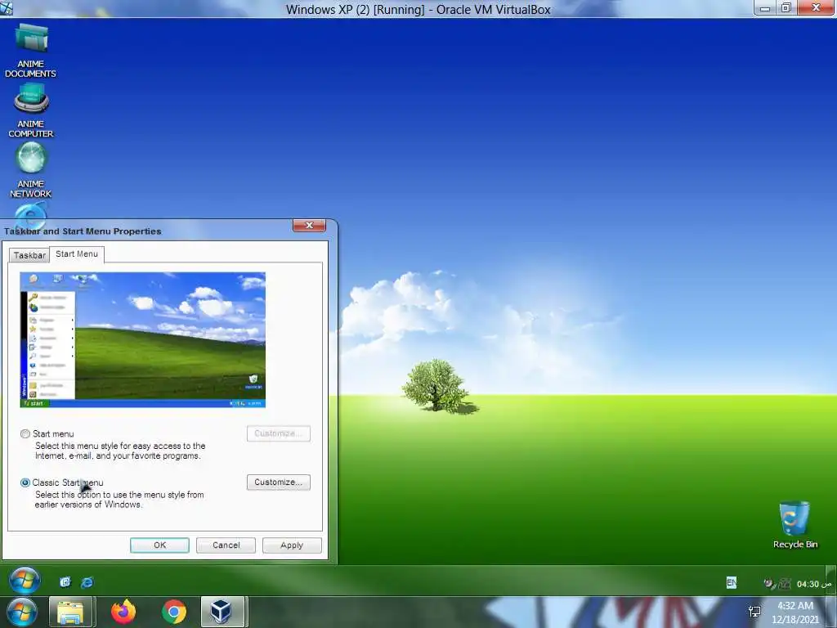This screenshot has height=628, width=837.
Task: Switch to the Taskbar tab
Action: tap(29, 255)
